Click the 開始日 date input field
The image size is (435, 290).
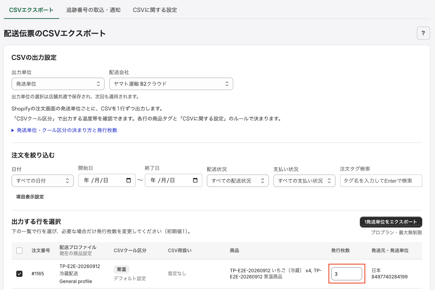pyautogui.click(x=107, y=180)
